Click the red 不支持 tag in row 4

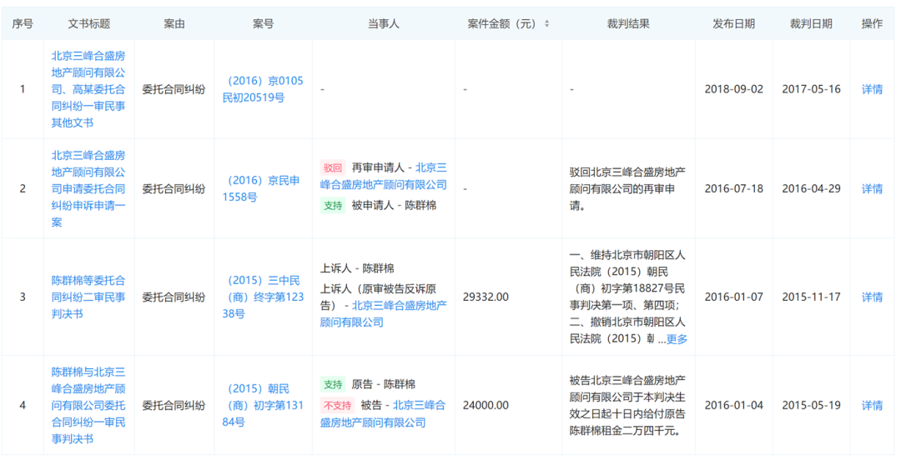tap(337, 406)
